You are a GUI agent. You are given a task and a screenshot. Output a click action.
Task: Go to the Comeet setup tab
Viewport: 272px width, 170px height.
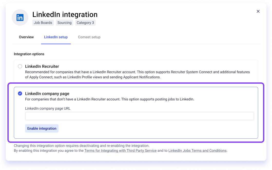pyautogui.click(x=89, y=37)
